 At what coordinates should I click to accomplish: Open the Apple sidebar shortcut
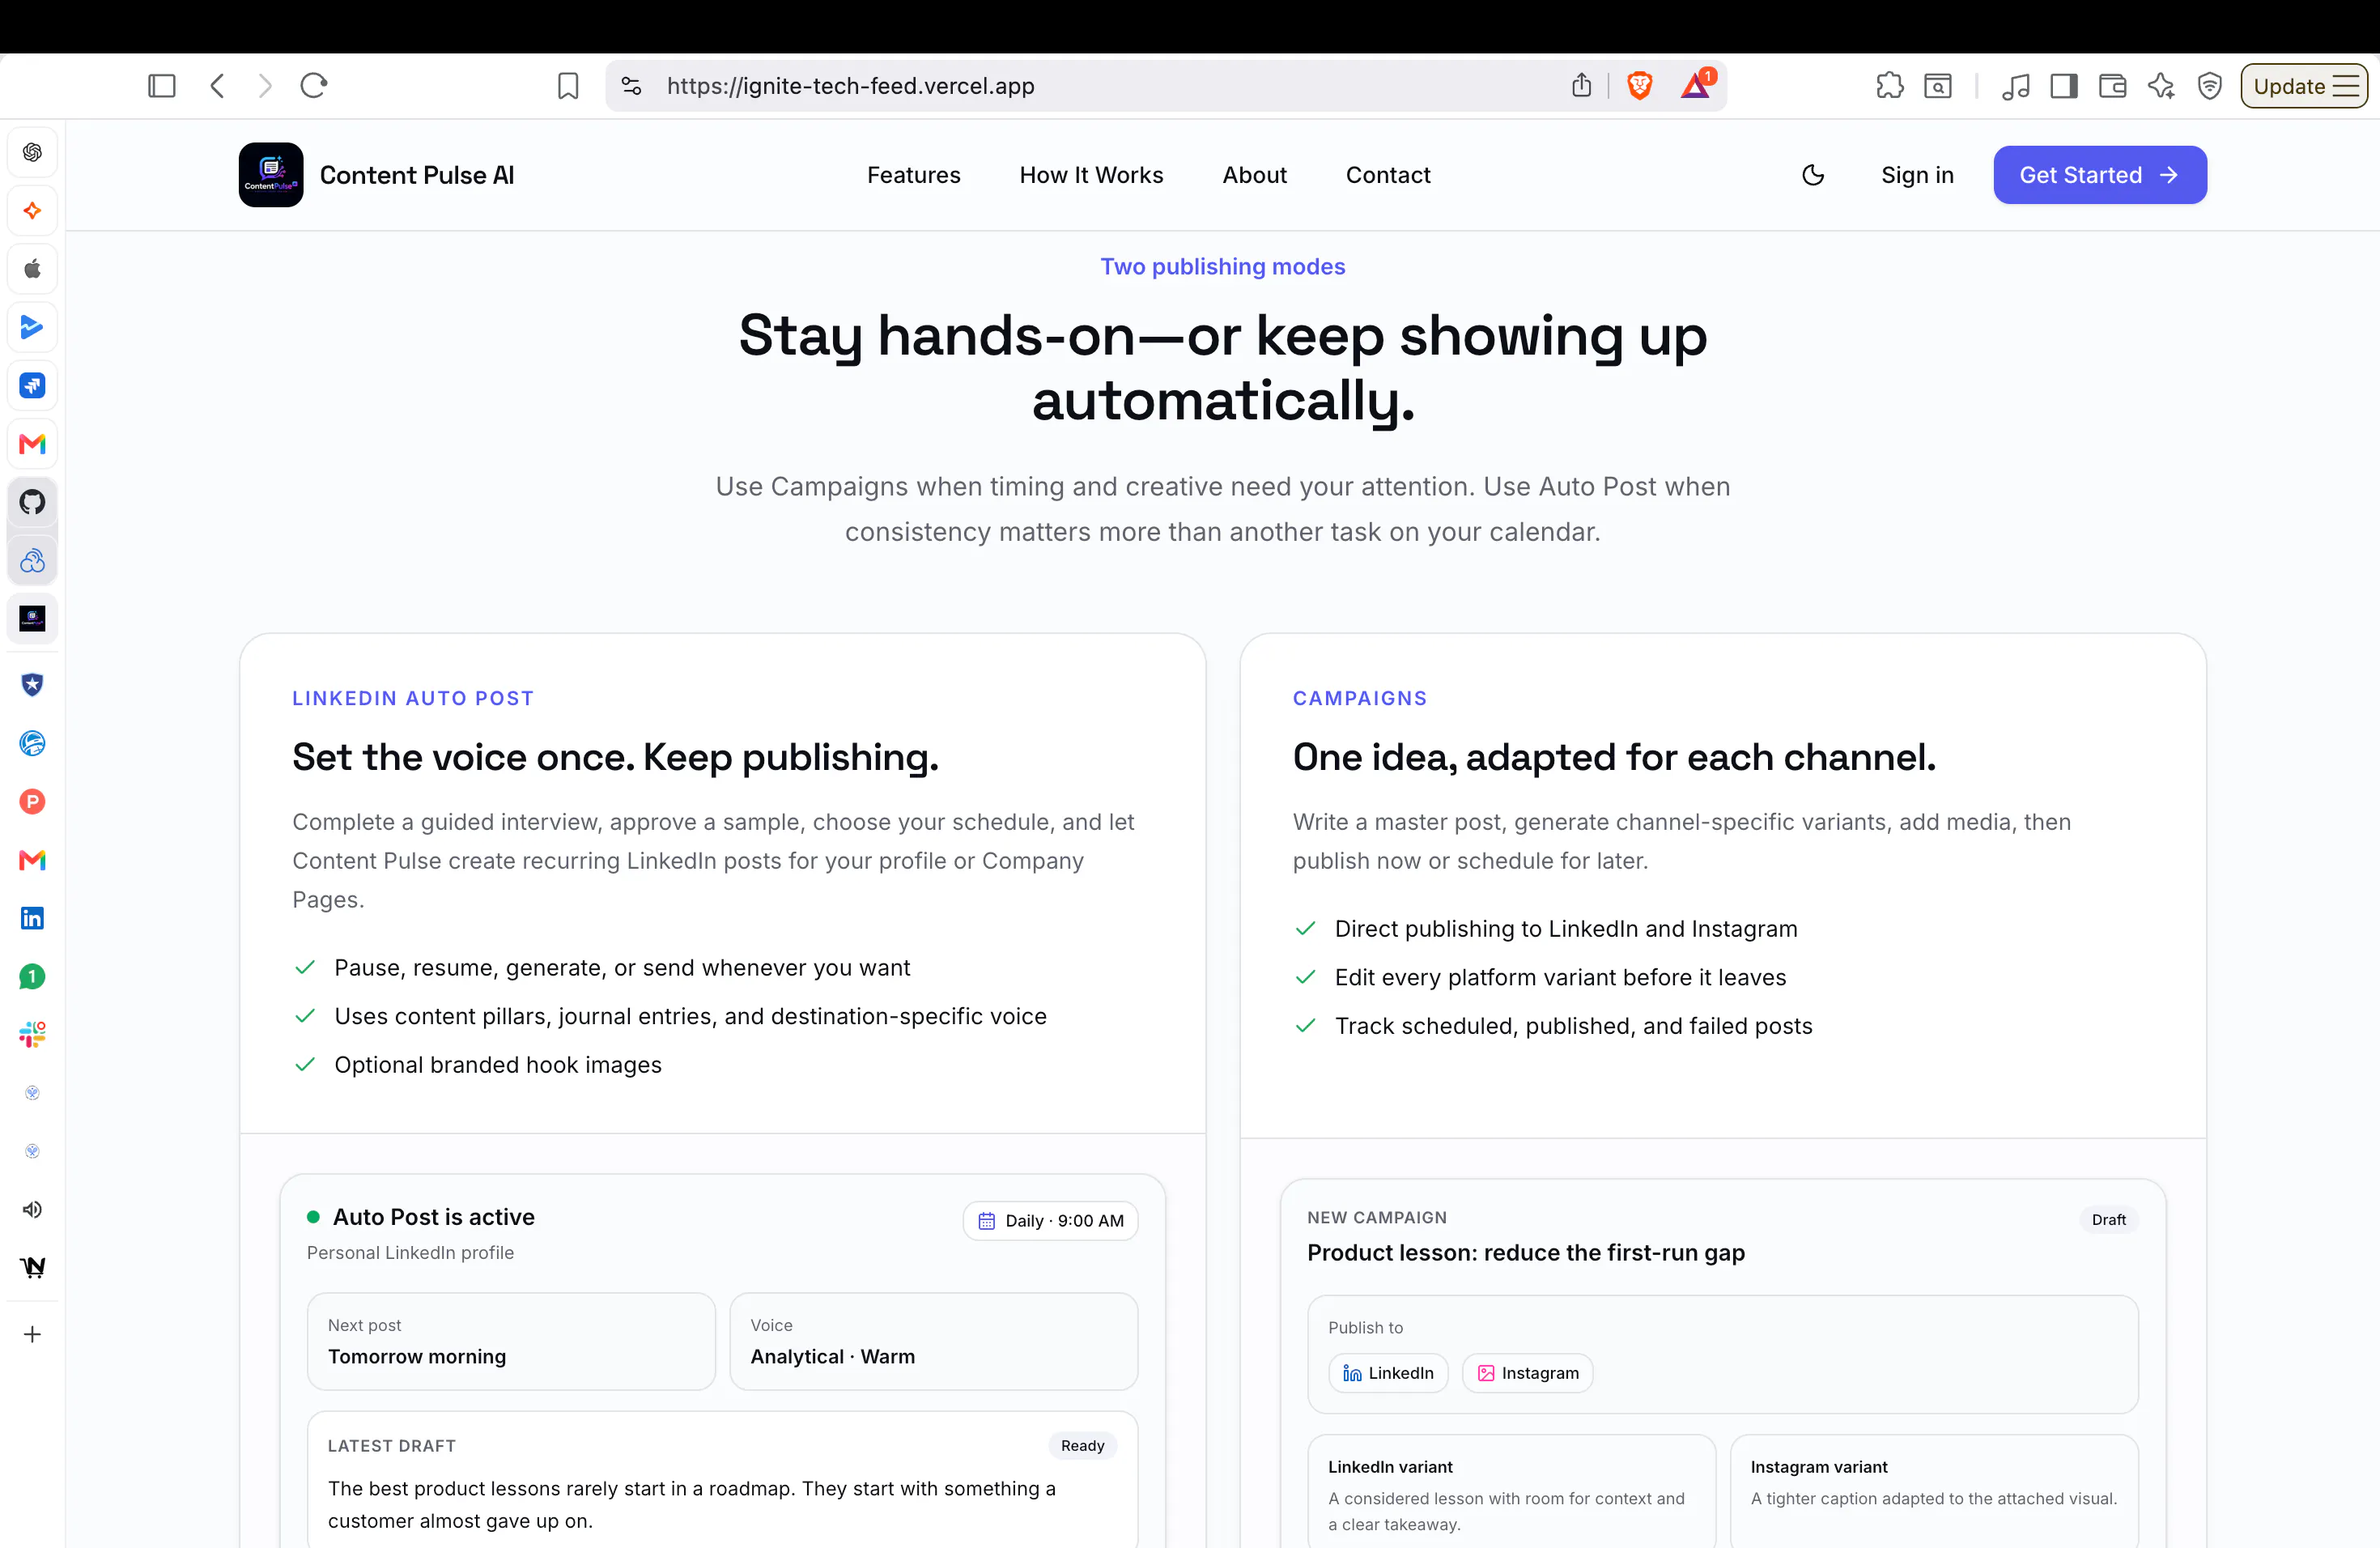(x=32, y=269)
